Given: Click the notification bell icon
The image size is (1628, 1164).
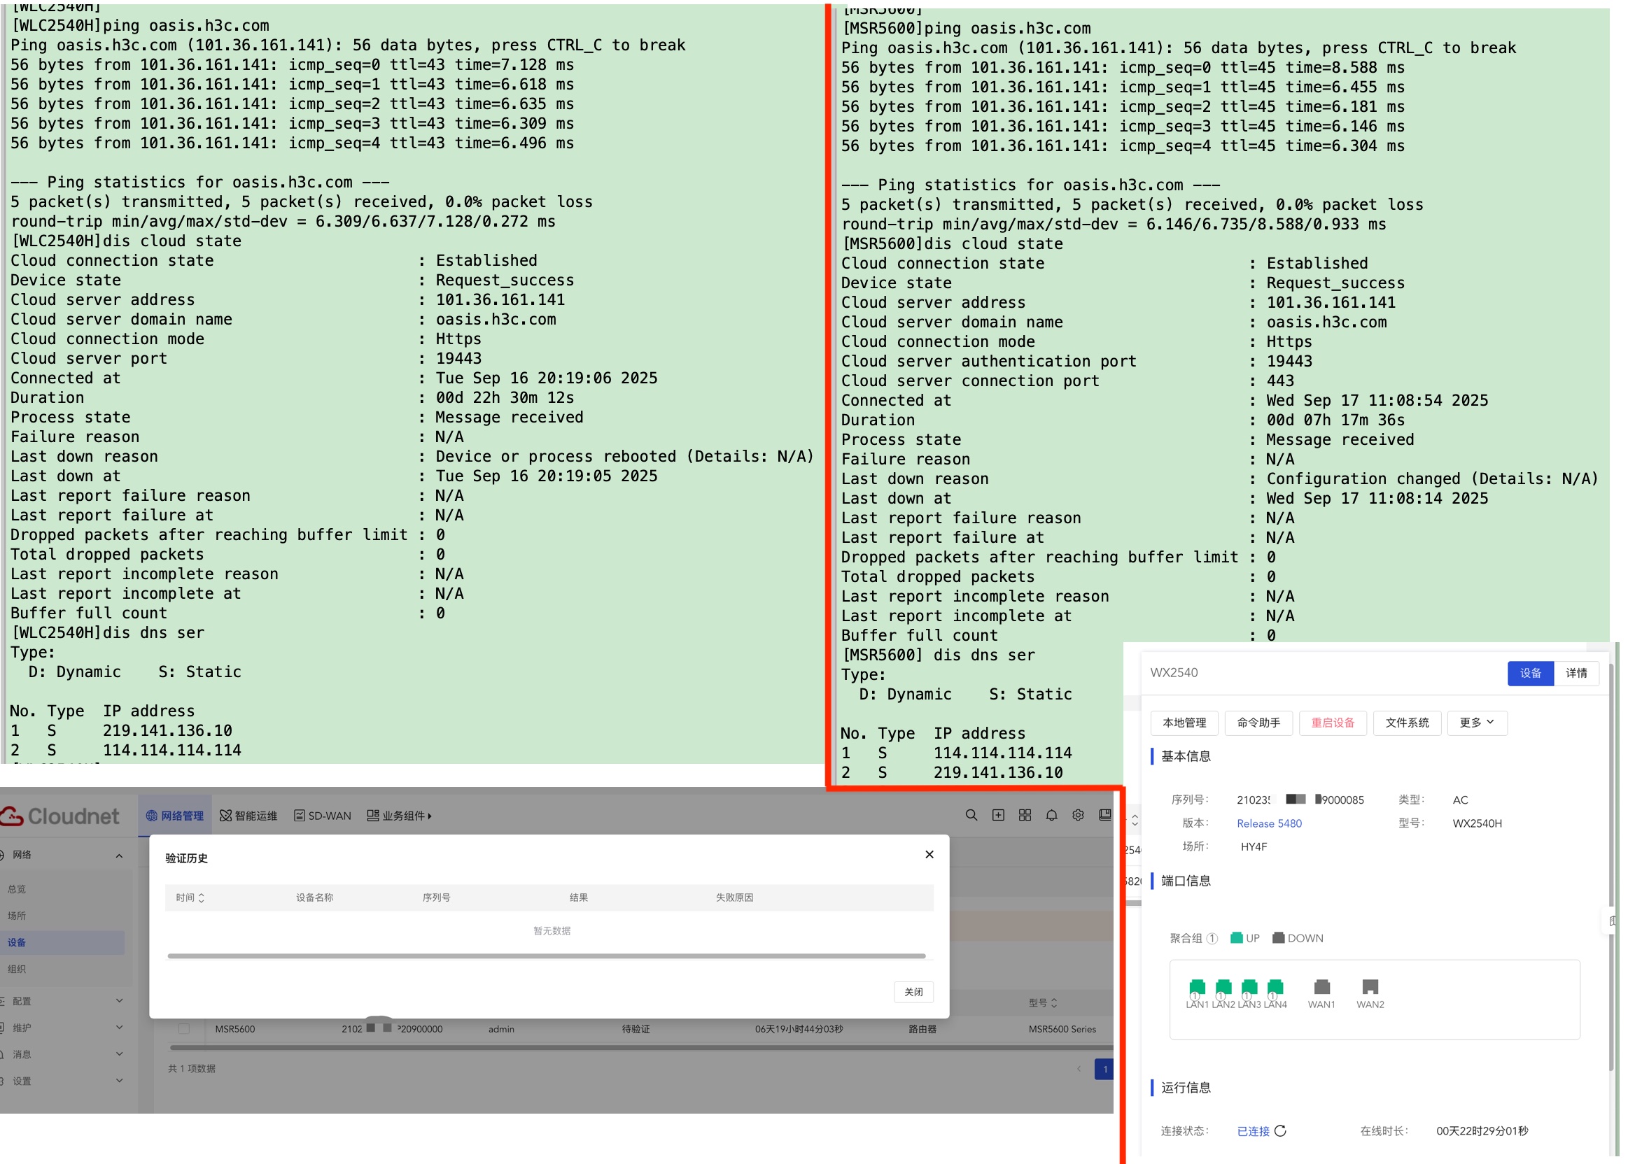Looking at the screenshot, I should point(1051,815).
